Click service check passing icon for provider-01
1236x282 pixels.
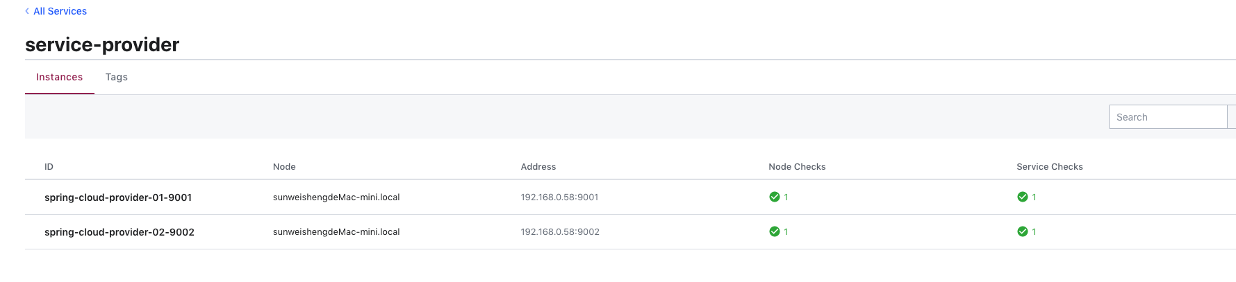(1023, 197)
